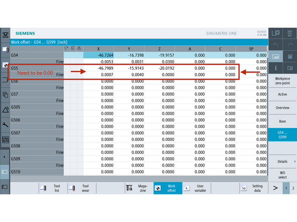297x222 pixels.
Task: Open the calculator icon
Action: [x=290, y=56]
